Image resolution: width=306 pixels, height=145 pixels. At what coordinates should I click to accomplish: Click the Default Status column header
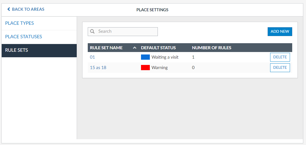tap(158, 48)
